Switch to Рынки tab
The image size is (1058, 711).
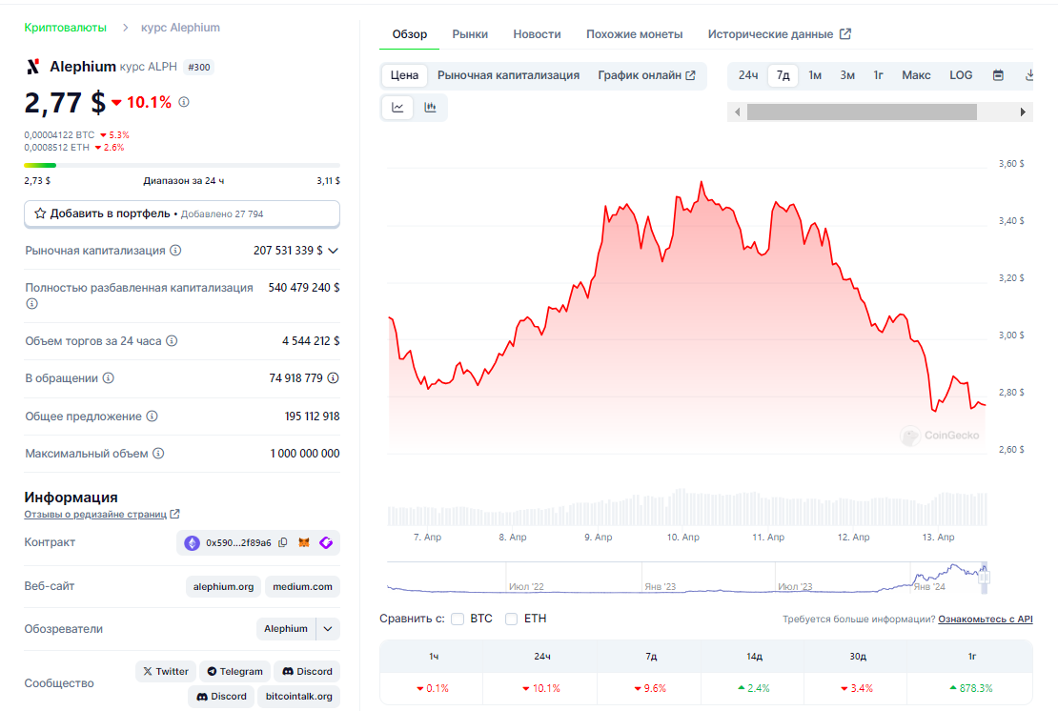(x=470, y=34)
